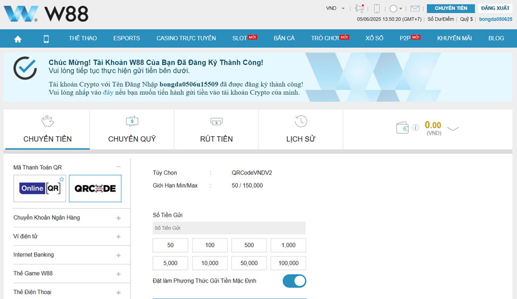Screen dimensions: 517x299
Task: Click the QRCodeVNDV2 option text
Action: click(252, 173)
